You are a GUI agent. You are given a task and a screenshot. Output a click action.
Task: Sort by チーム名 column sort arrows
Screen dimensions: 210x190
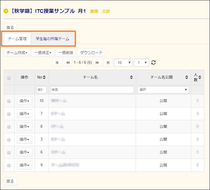click(131, 77)
